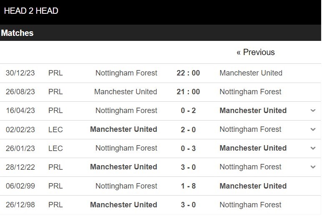Image resolution: width=322 pixels, height=219 pixels.
Task: Expand the 02/02/23 match details chevron
Action: click(313, 129)
